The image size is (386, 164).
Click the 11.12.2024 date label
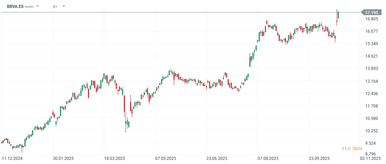coord(11,158)
